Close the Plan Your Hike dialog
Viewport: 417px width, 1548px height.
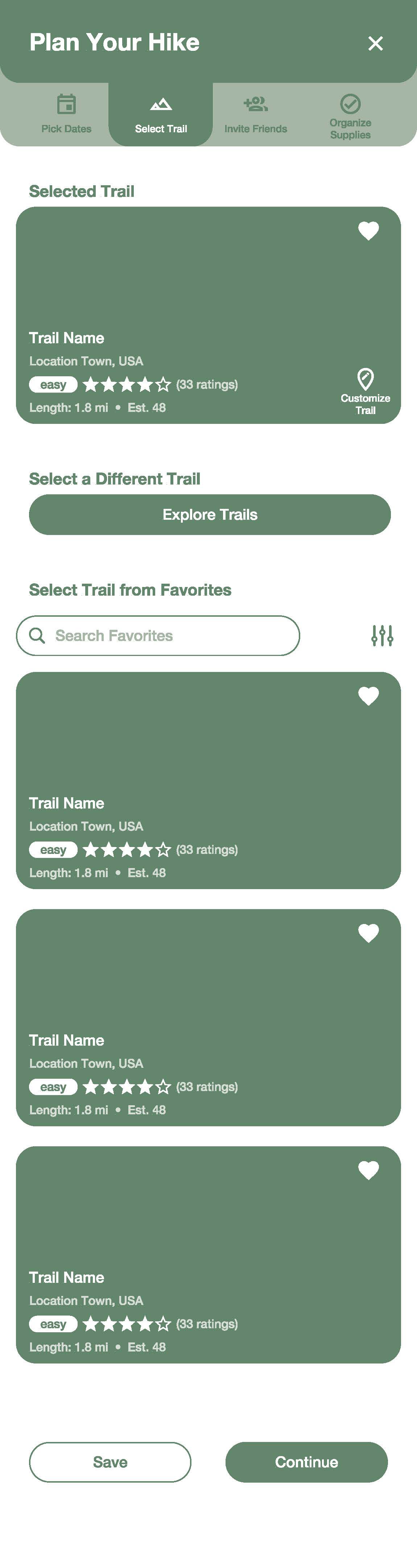coord(375,43)
